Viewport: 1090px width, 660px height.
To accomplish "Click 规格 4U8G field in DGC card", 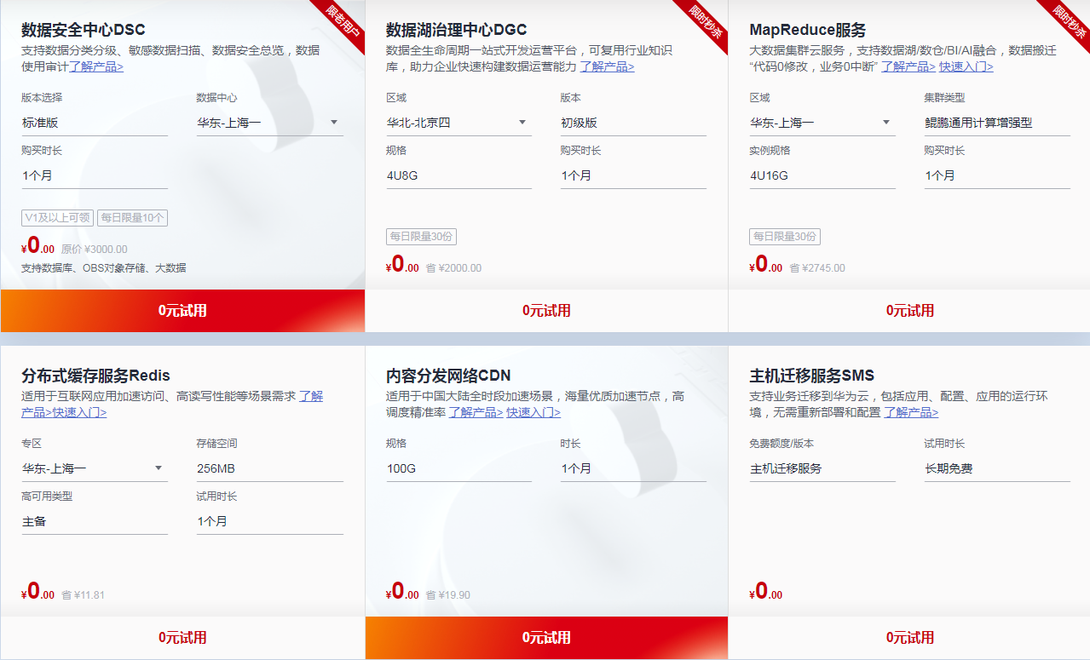I will (458, 175).
